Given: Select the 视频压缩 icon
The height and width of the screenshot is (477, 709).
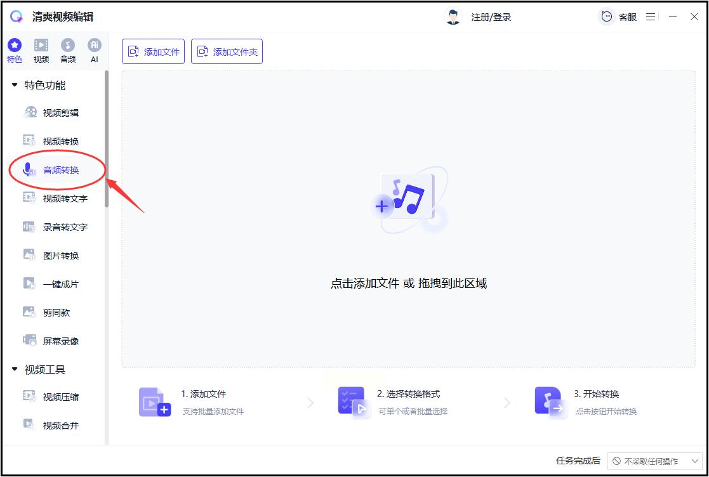Looking at the screenshot, I should (x=30, y=396).
